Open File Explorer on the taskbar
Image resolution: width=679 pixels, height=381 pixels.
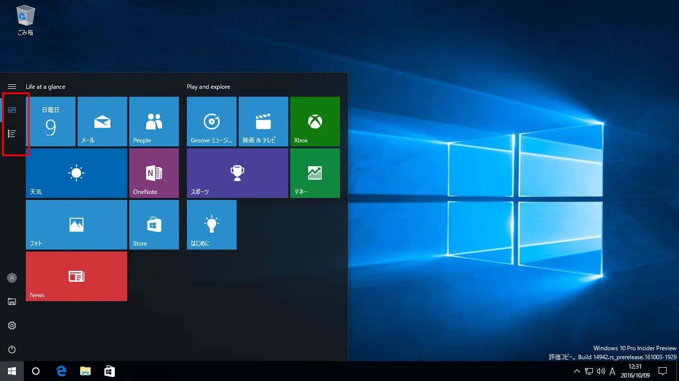coord(85,371)
